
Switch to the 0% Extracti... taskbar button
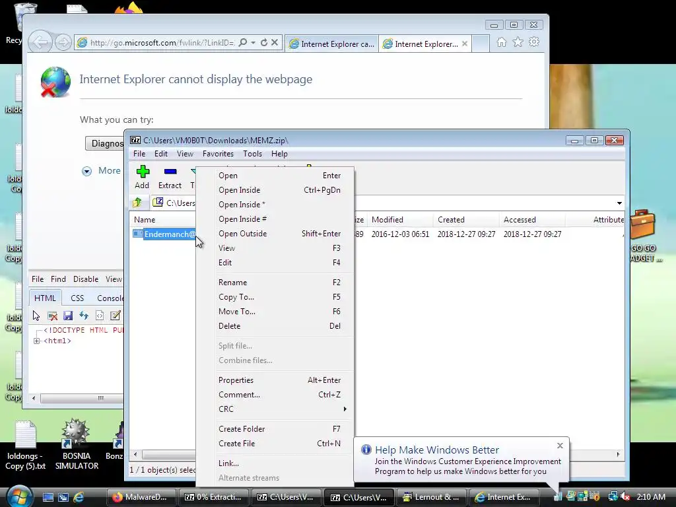pos(213,497)
